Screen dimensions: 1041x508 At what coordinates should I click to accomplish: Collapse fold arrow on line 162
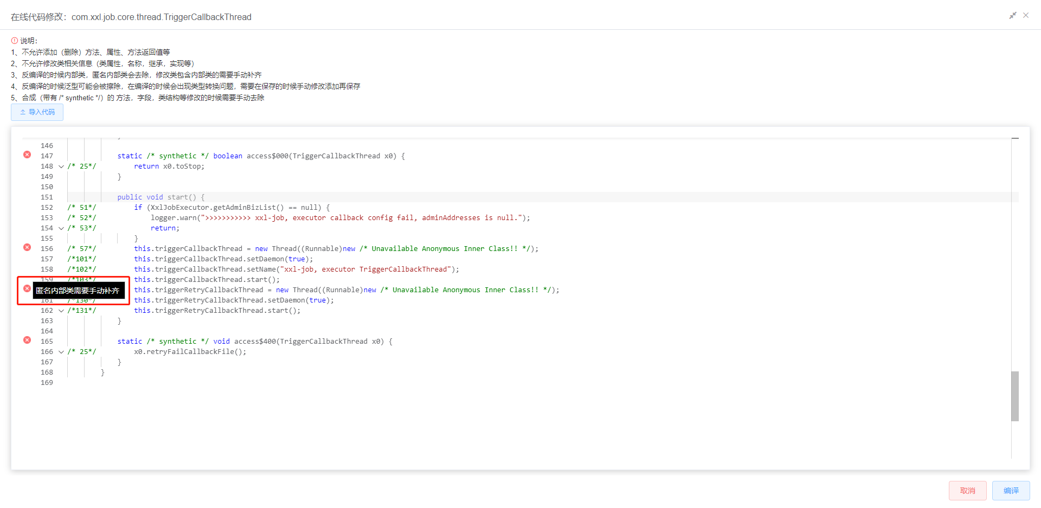tap(61, 311)
